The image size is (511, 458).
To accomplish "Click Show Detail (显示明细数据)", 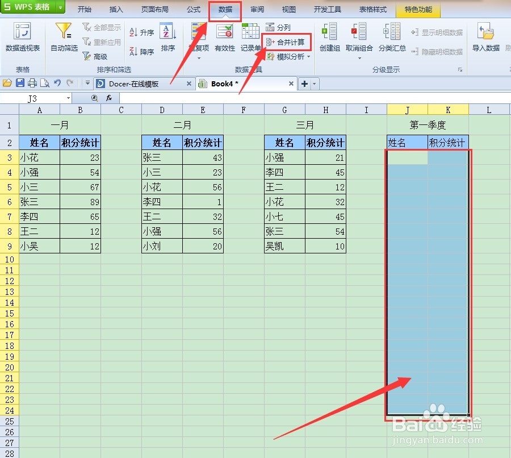I will [437, 32].
